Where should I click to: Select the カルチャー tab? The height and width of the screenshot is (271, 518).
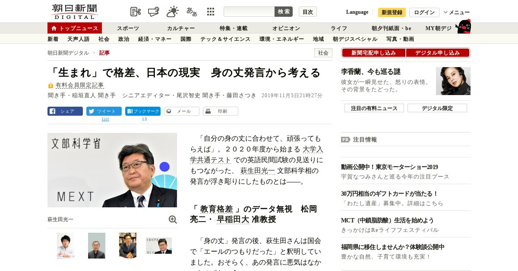[181, 28]
